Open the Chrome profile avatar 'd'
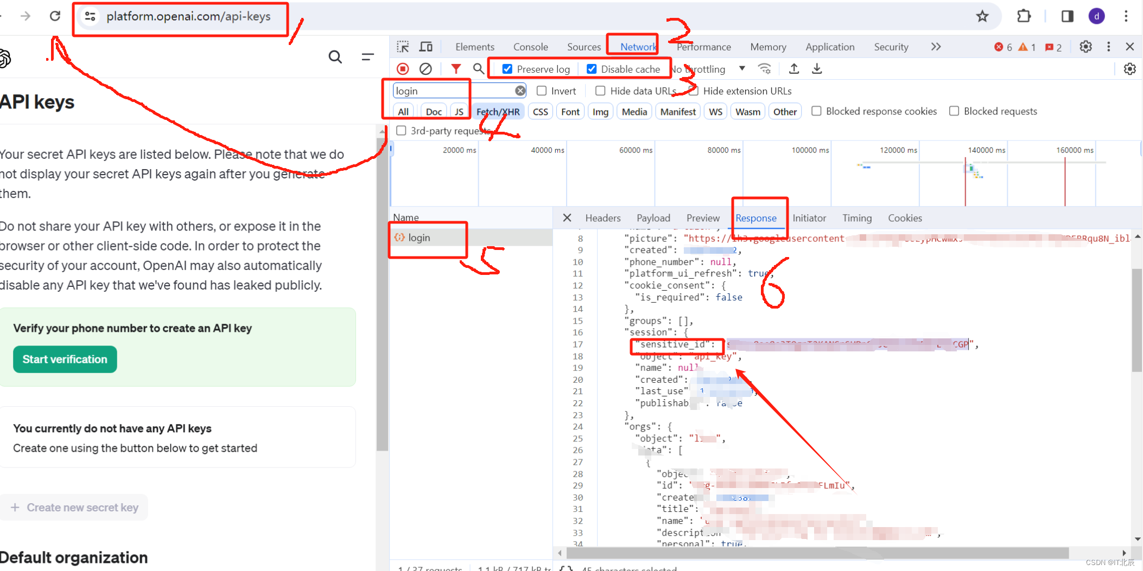The image size is (1143, 571). pyautogui.click(x=1096, y=16)
